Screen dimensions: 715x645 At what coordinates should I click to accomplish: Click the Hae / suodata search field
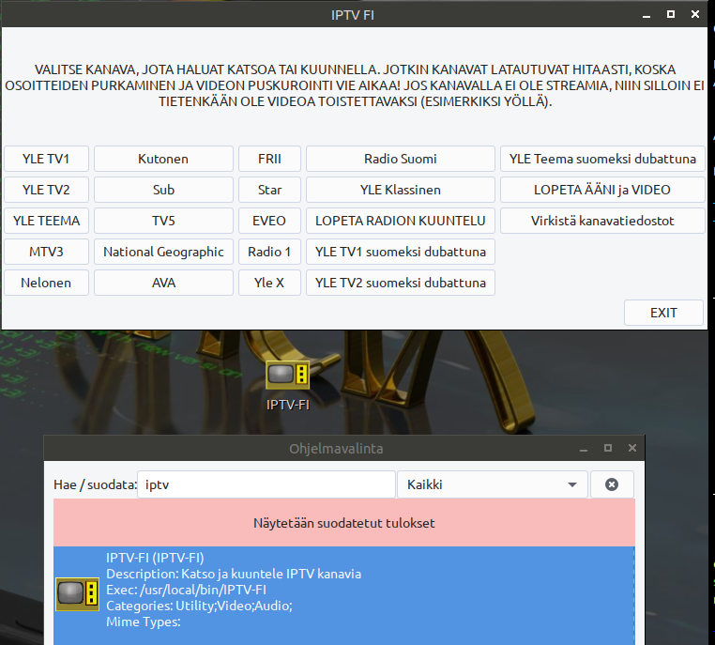tap(266, 484)
